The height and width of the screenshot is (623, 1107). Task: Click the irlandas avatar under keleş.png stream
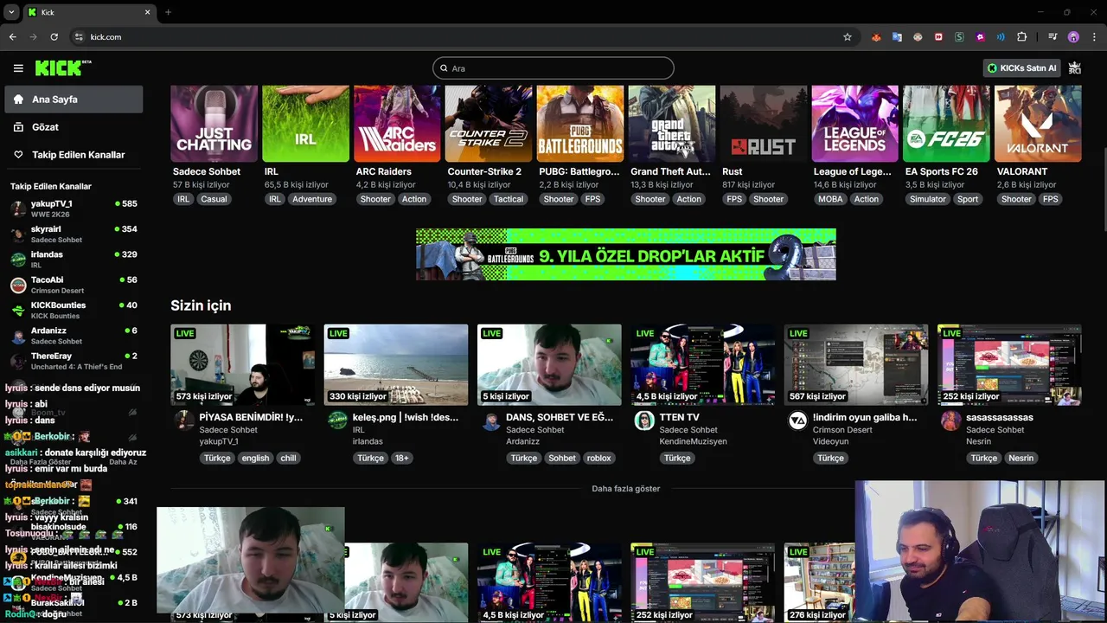[337, 421]
